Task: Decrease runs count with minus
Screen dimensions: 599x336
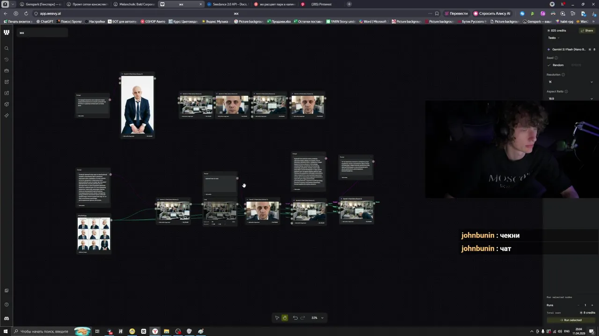Action: pyautogui.click(x=579, y=305)
